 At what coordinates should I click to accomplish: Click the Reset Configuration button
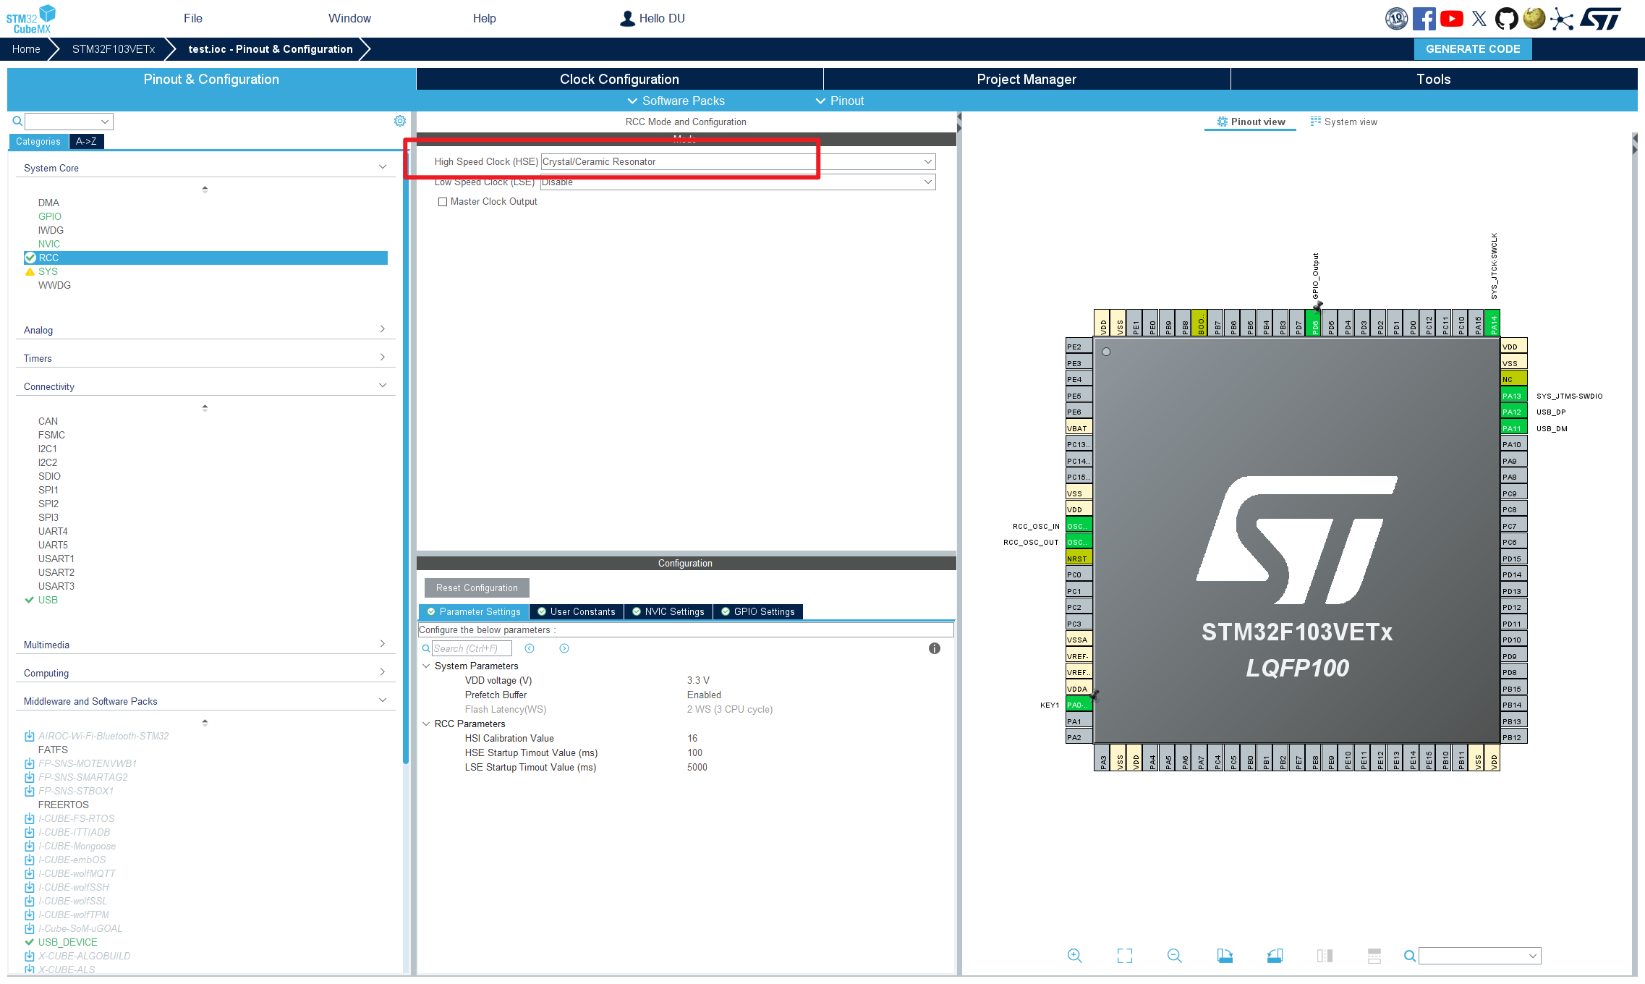[x=476, y=588]
